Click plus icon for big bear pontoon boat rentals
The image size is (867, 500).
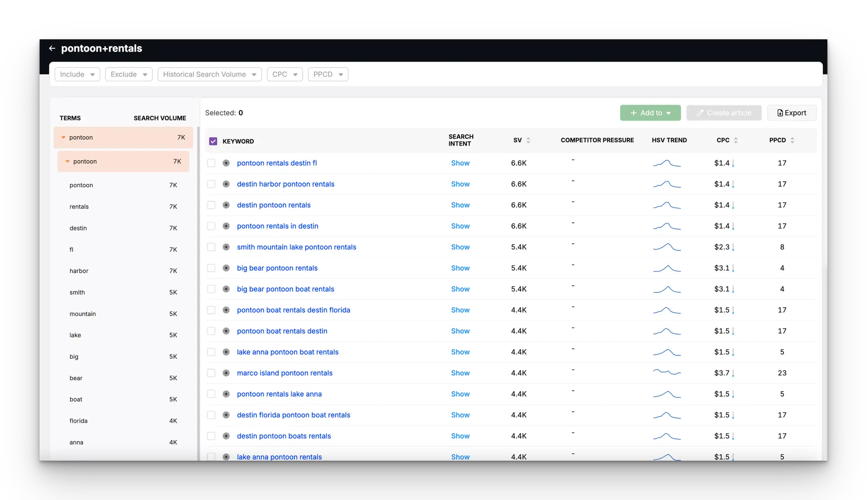tap(226, 289)
